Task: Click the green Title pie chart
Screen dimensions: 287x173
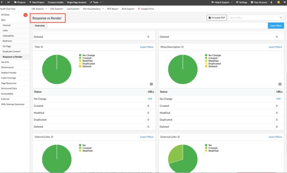Action: [x=57, y=69]
